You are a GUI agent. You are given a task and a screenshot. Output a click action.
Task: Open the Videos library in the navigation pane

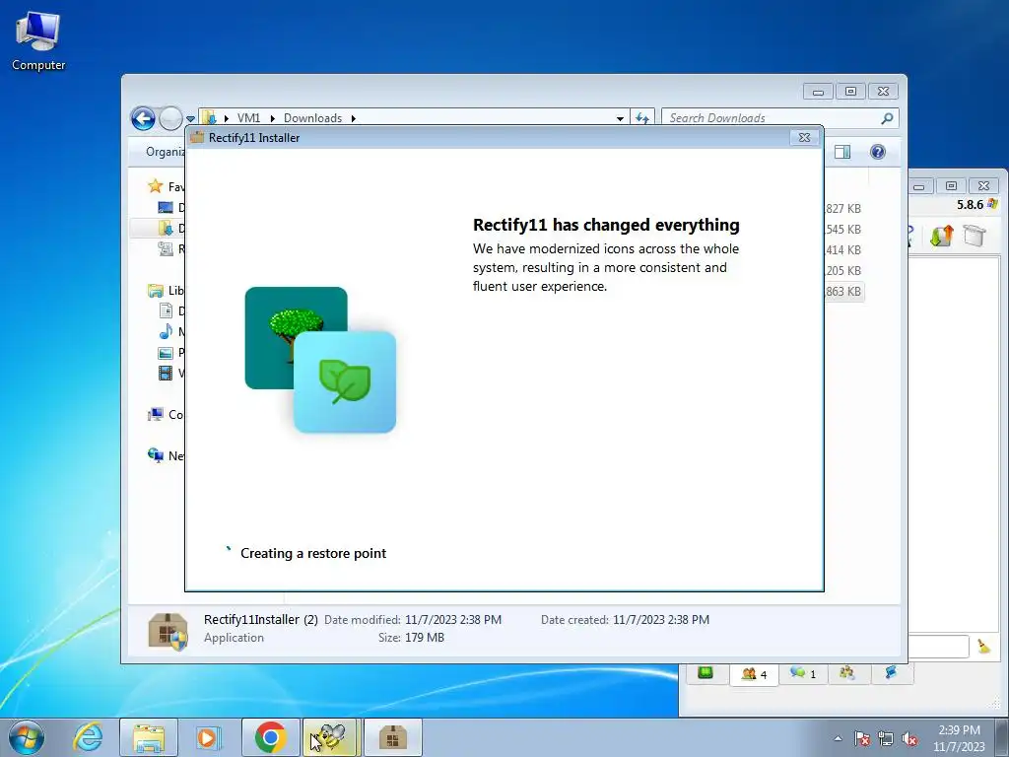coord(170,373)
